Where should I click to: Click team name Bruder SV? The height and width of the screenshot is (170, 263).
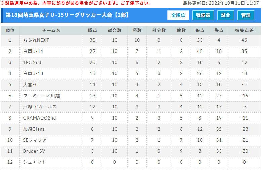pyautogui.click(x=34, y=151)
